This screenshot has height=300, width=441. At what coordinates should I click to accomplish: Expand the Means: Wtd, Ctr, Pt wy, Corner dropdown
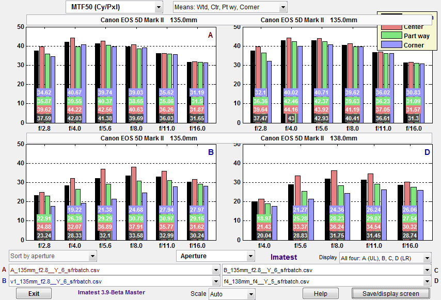tap(230, 7)
